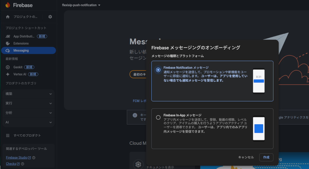Click the Vertex AI sparkle icon
Image resolution: width=309 pixels, height=169 pixels.
8,74
